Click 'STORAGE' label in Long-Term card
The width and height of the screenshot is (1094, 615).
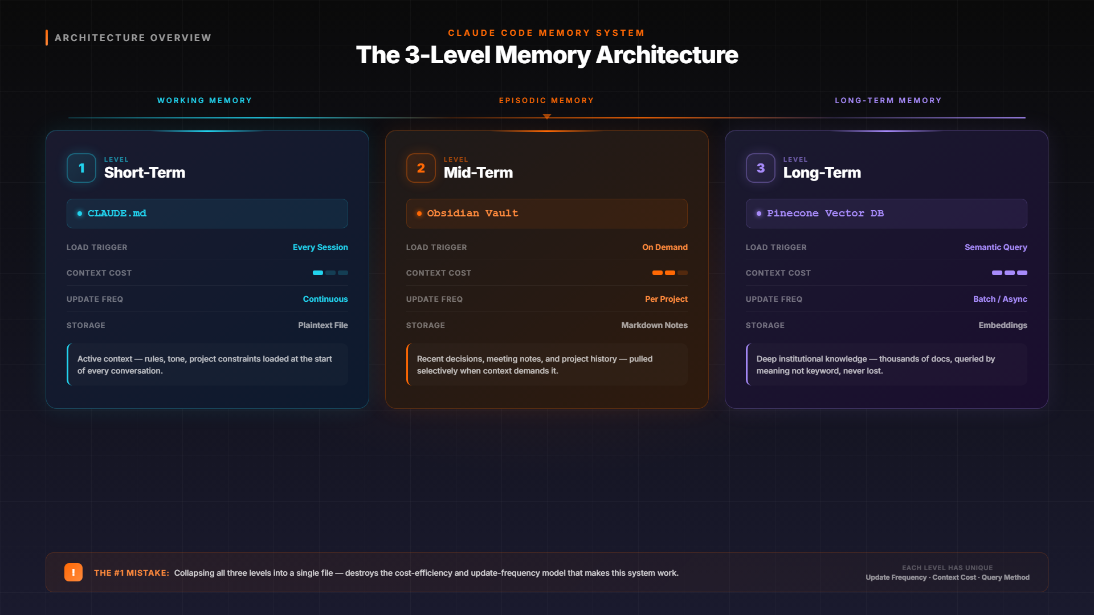pyautogui.click(x=765, y=325)
